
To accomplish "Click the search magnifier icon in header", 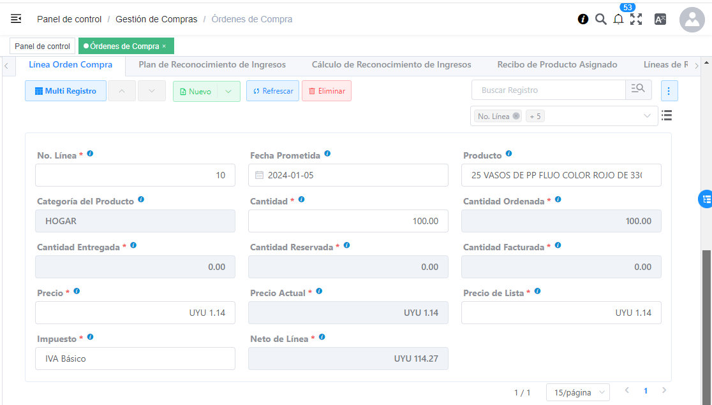I will (600, 19).
